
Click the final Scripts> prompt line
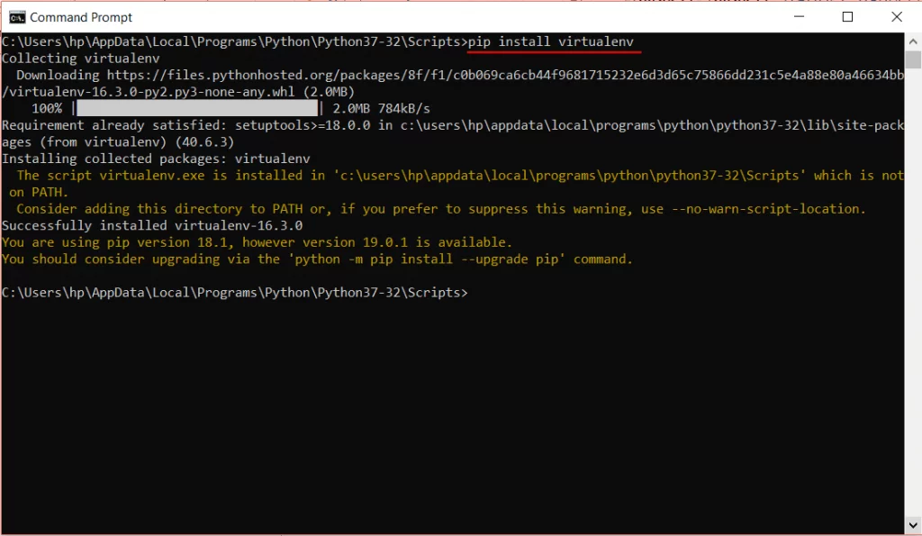tap(235, 293)
